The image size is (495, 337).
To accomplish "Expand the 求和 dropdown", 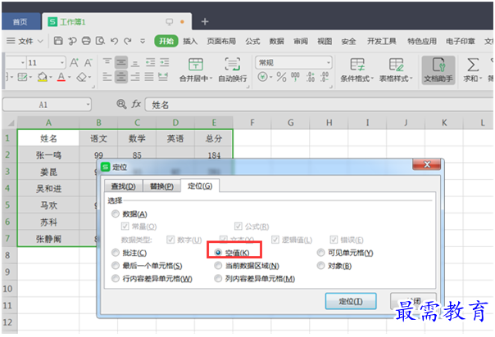I will click(x=480, y=79).
